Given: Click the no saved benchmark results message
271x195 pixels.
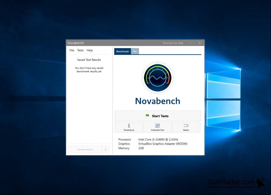Looking at the screenshot, I should (x=89, y=70).
